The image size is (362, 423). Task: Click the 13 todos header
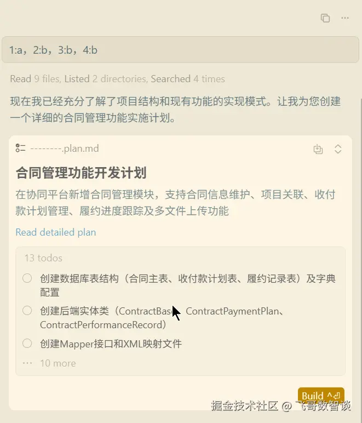(43, 258)
